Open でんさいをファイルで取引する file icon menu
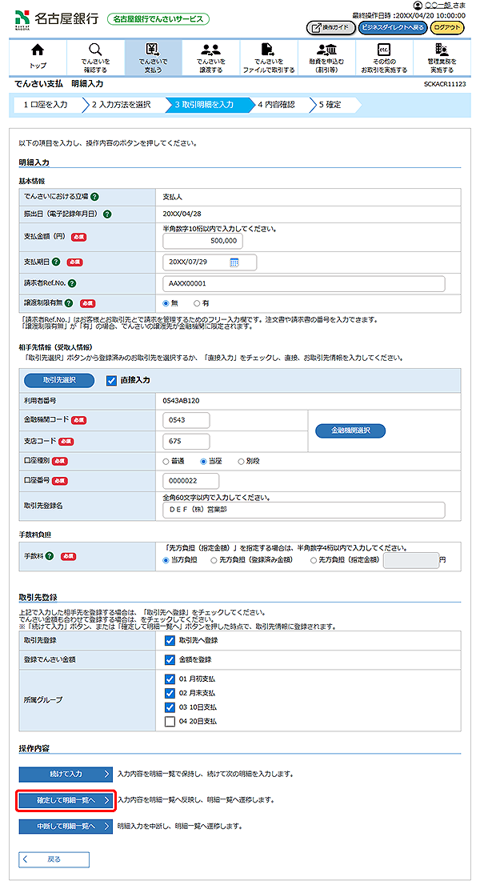This screenshot has width=480, height=885. 268,57
